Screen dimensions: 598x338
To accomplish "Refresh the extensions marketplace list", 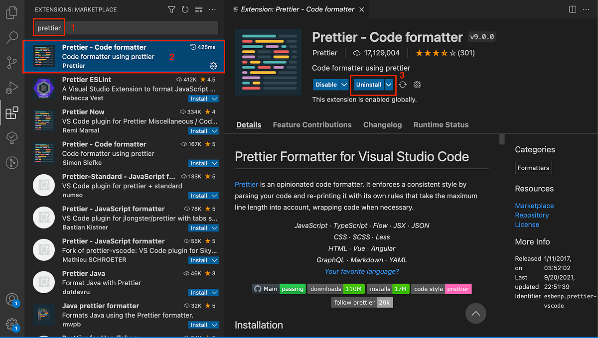I will pyautogui.click(x=185, y=9).
